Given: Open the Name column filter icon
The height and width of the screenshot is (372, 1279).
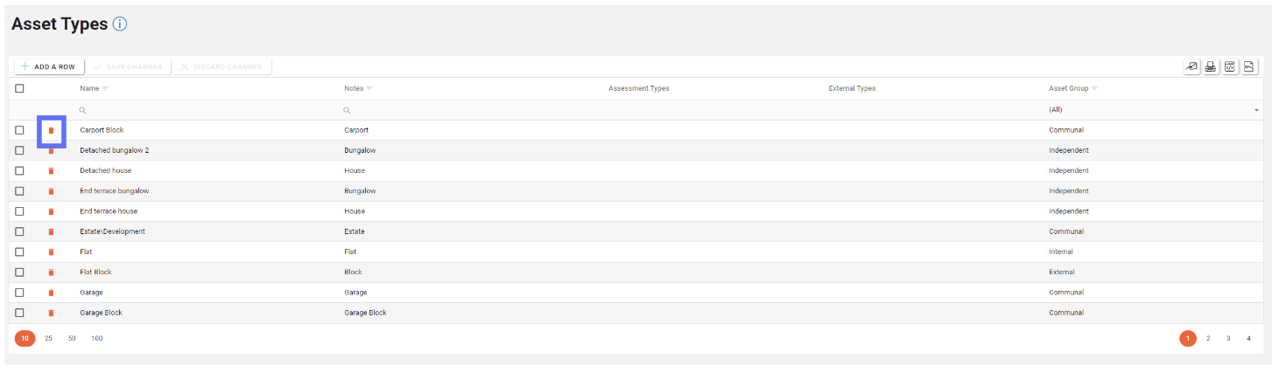Looking at the screenshot, I should coord(105,88).
